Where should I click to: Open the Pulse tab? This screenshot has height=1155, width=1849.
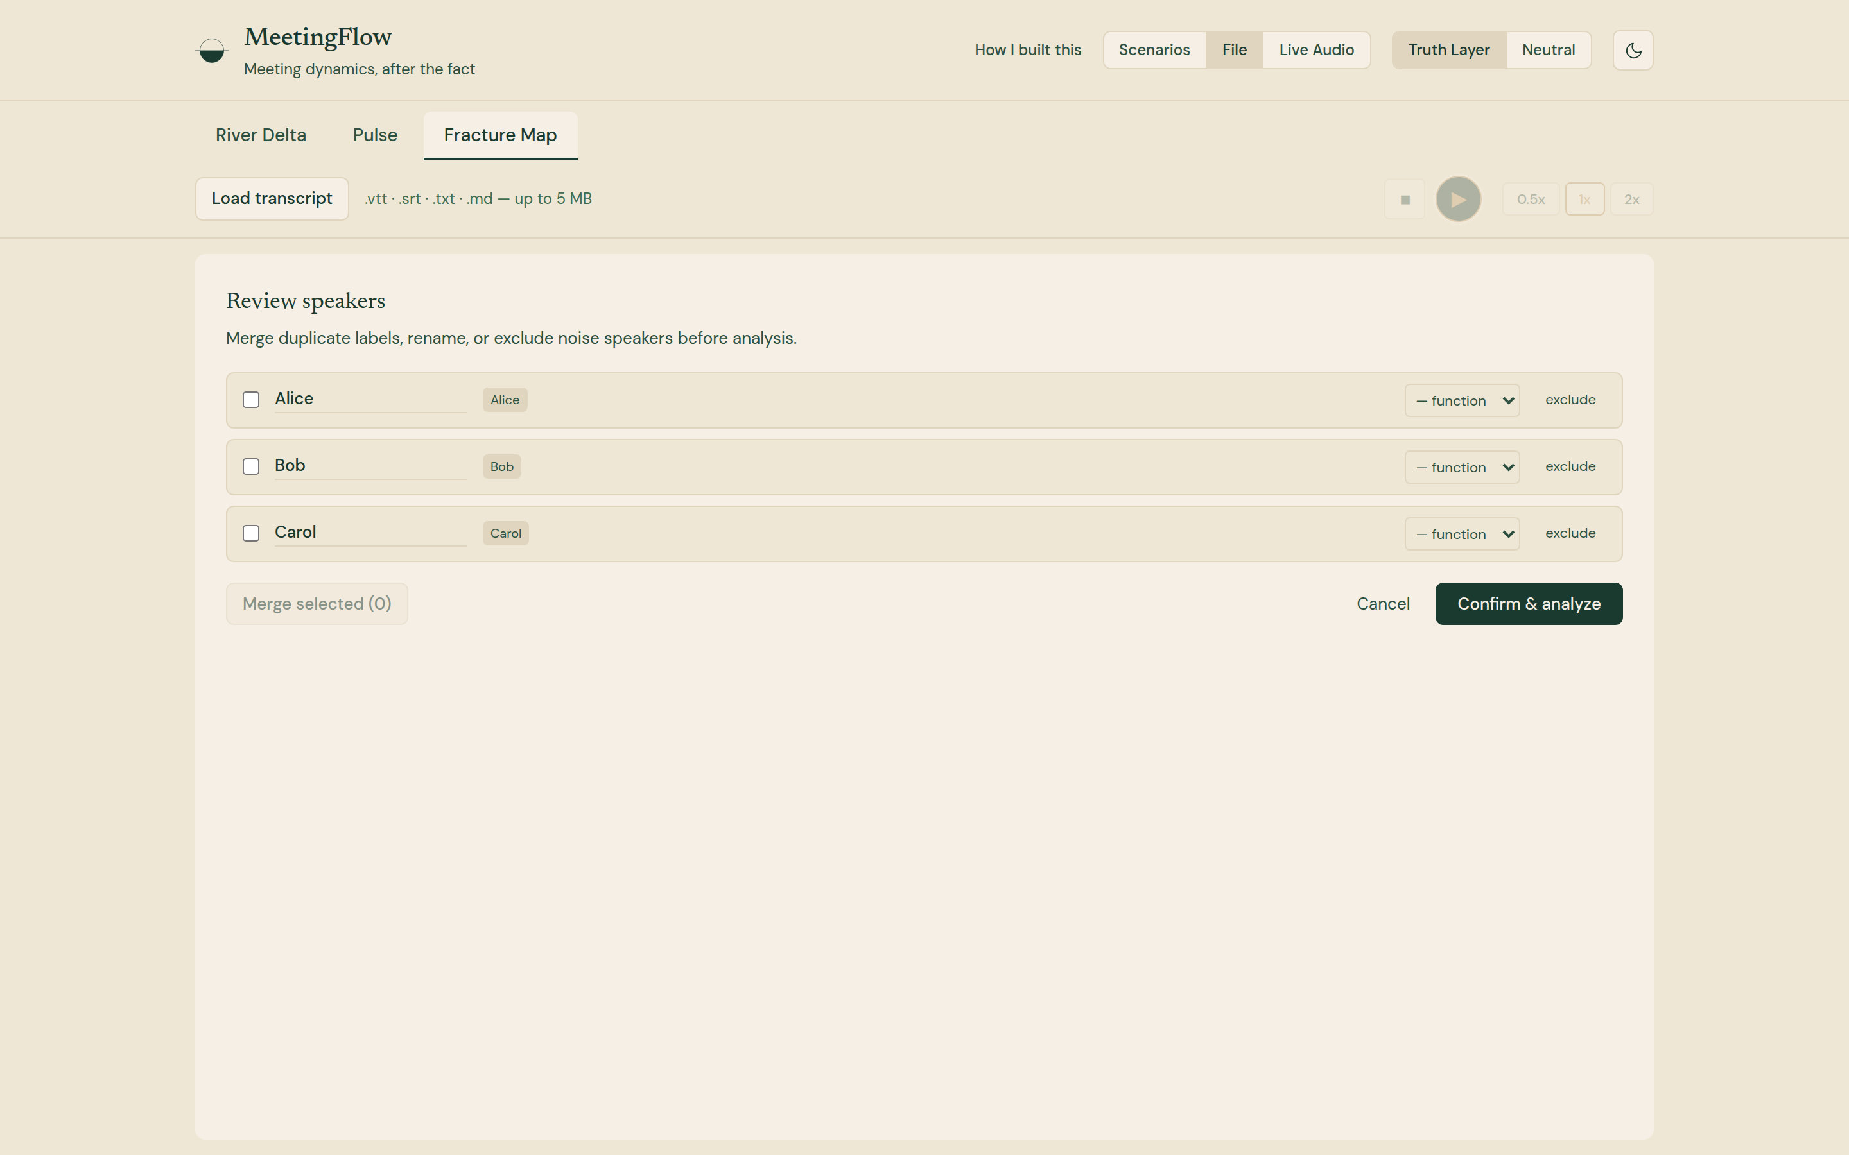[375, 135]
